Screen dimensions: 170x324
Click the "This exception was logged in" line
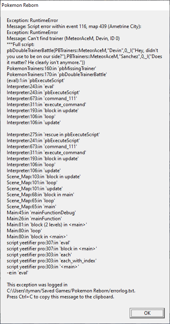[x=37, y=285]
